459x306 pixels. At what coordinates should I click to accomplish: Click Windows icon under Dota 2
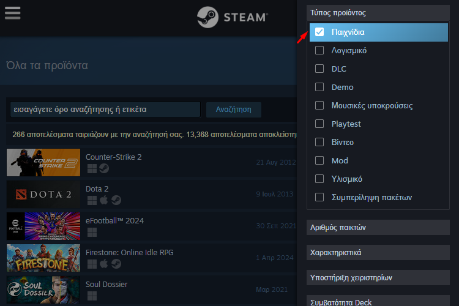pos(92,200)
